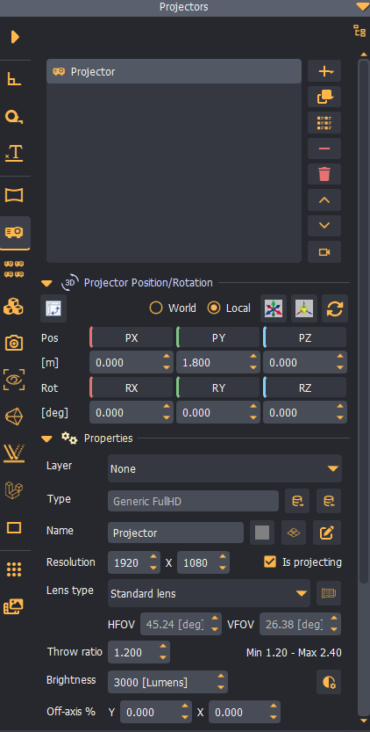Delete all projectors with trash button
The image size is (370, 732).
pos(324,174)
